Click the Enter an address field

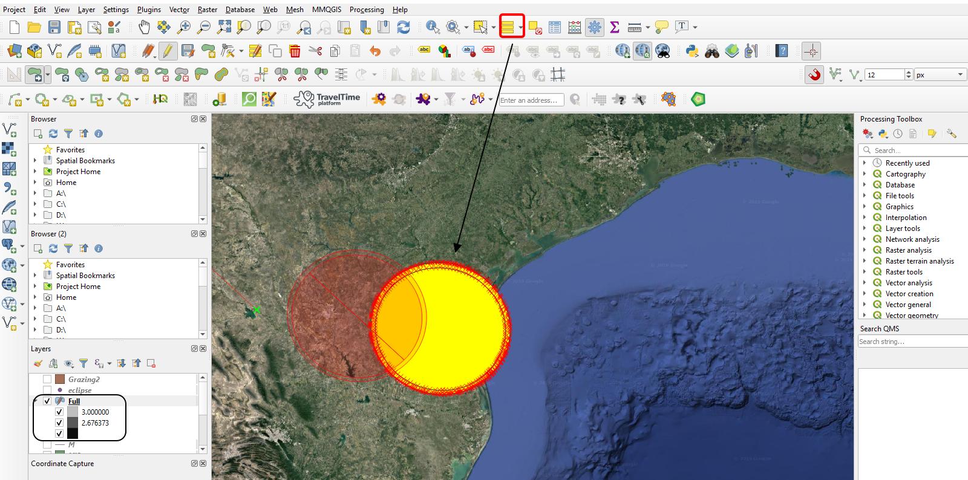[531, 100]
